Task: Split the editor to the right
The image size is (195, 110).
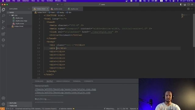Action: [188, 9]
